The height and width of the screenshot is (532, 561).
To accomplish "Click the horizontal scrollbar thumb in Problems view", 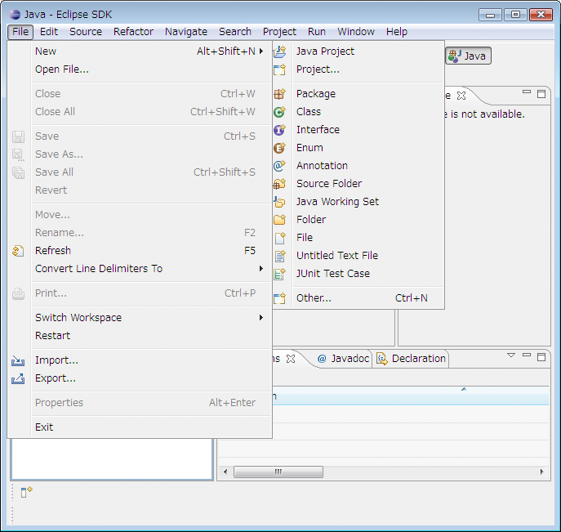I will pos(278,472).
